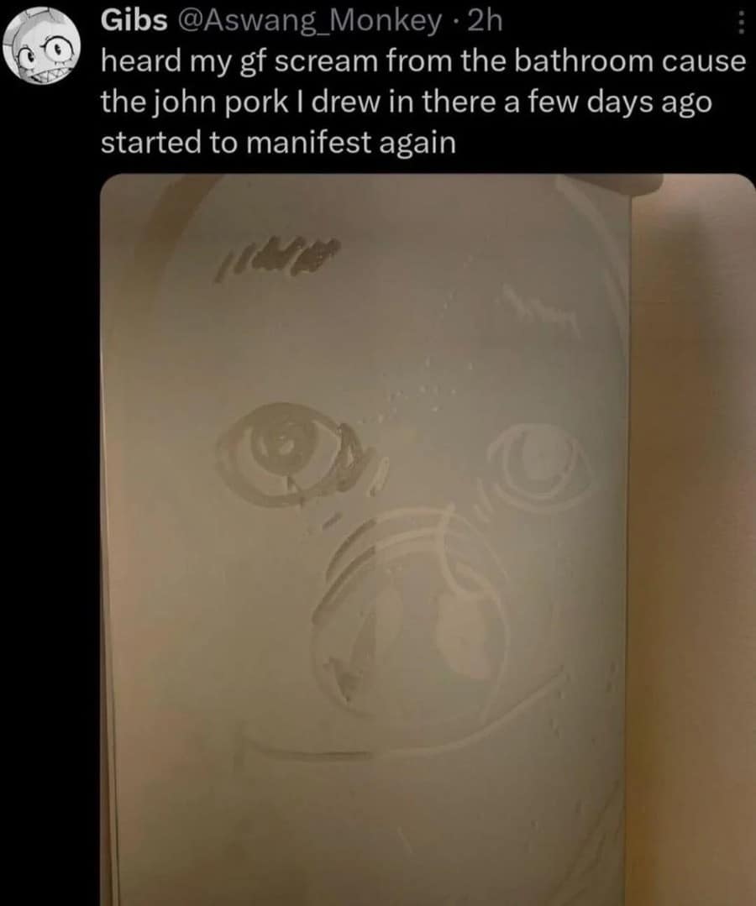The width and height of the screenshot is (756, 906).
Task: Click the word 'bathroom' in the tweet text
Action: pyautogui.click(x=584, y=61)
